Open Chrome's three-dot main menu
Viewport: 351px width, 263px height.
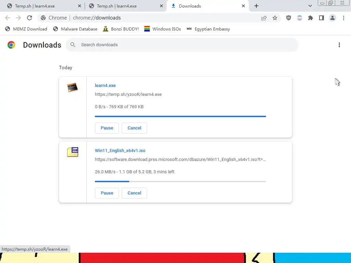pos(343,18)
